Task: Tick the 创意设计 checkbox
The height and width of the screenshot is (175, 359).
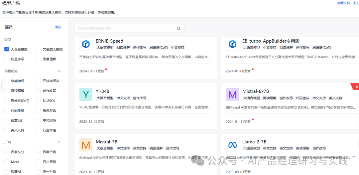Action: pyautogui.click(x=7, y=120)
